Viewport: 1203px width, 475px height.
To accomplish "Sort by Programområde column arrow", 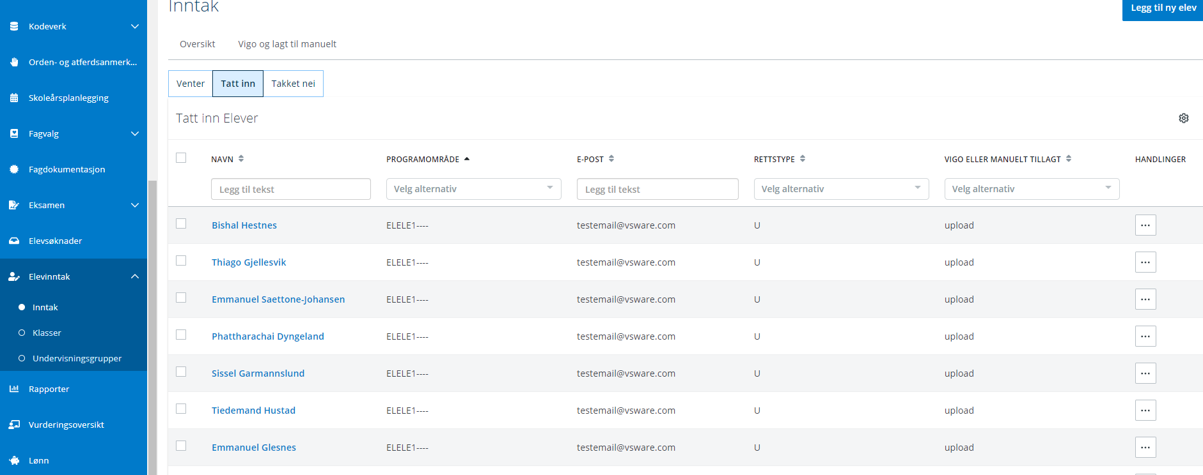I will point(467,159).
